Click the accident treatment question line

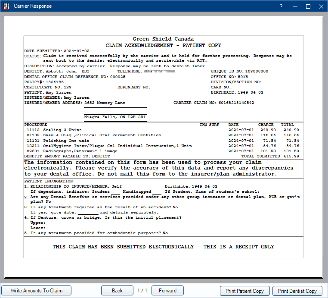(101, 207)
